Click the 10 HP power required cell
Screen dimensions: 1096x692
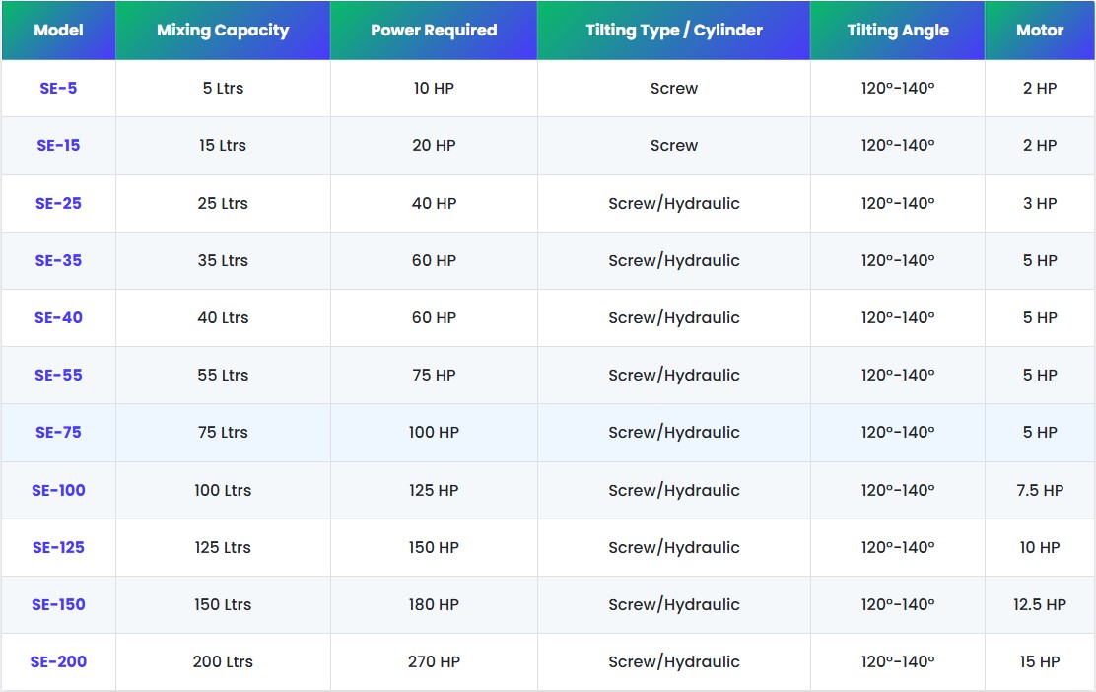(x=434, y=88)
